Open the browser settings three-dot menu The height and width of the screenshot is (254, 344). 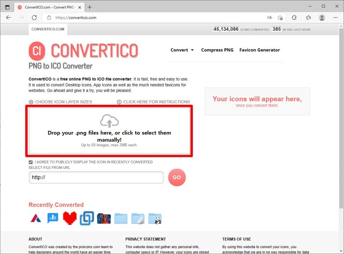click(x=336, y=18)
